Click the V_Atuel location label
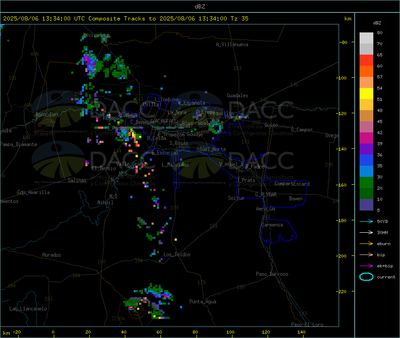 click(228, 164)
